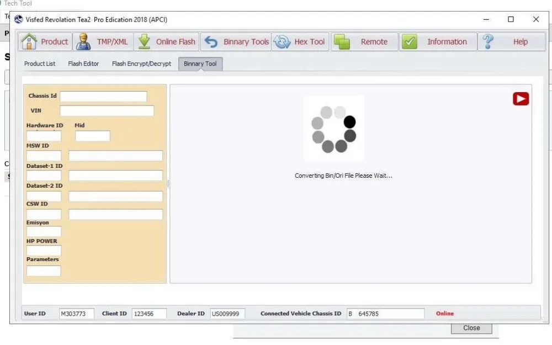Image resolution: width=552 pixels, height=345 pixels.
Task: Click the Client ID field 123456
Action: coord(149,314)
